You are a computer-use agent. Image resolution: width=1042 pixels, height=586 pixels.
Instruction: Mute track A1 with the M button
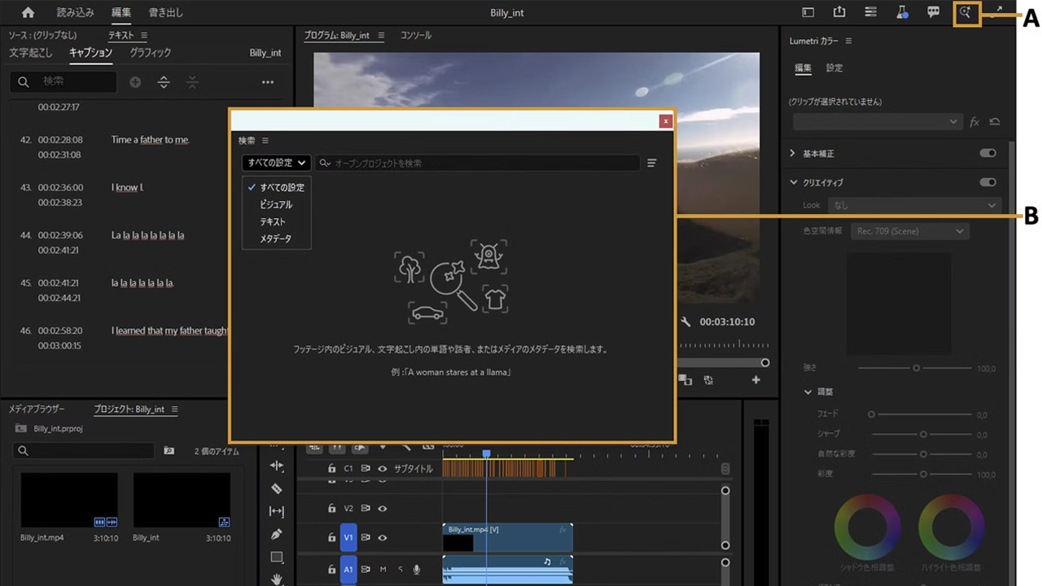click(x=383, y=569)
